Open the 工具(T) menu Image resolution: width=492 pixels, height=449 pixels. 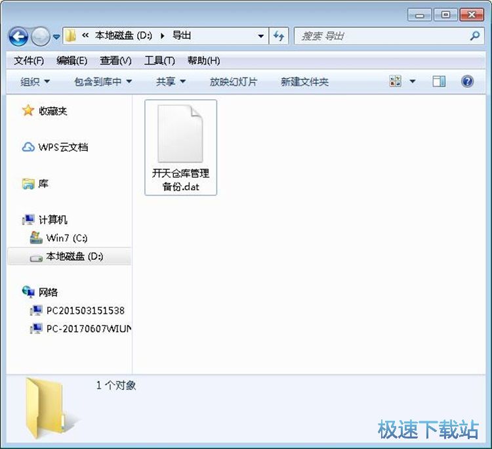[x=159, y=60]
